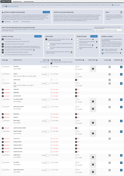Uncheck 'global ignore' for the 1536x1536 size
Viewport: 124px width, 176px height.
[3, 89]
